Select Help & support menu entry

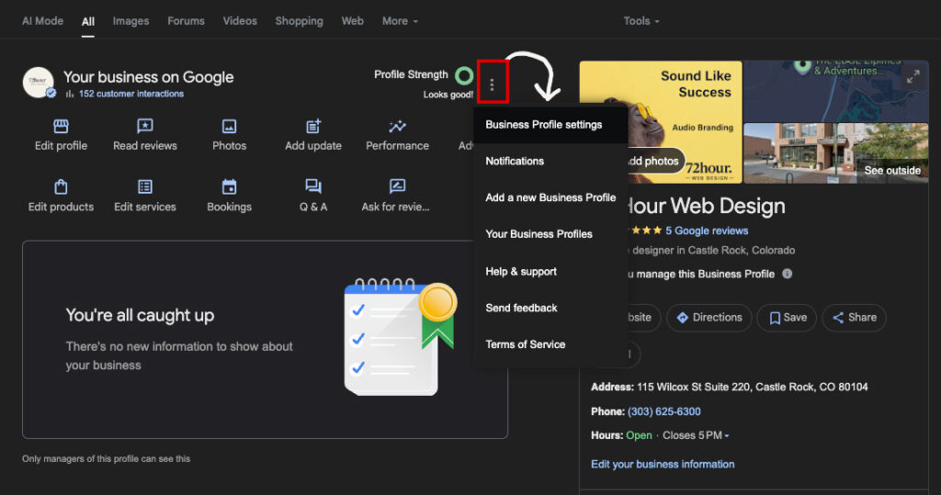(x=550, y=271)
